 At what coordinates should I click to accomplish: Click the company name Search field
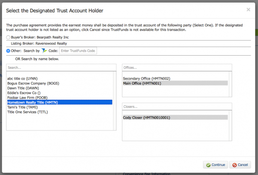pyautogui.click(x=61, y=68)
